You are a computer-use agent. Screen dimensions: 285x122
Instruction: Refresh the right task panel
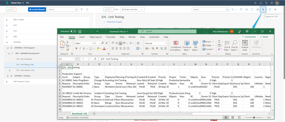pyautogui.click(x=252, y=9)
